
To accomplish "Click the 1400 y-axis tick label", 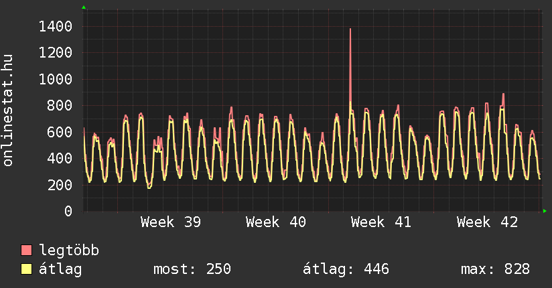I will click(56, 27).
